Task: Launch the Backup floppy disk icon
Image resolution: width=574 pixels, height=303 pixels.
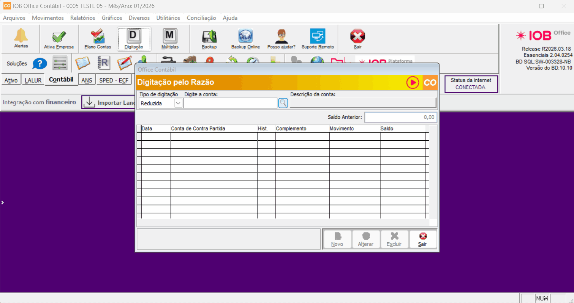Action: [209, 36]
